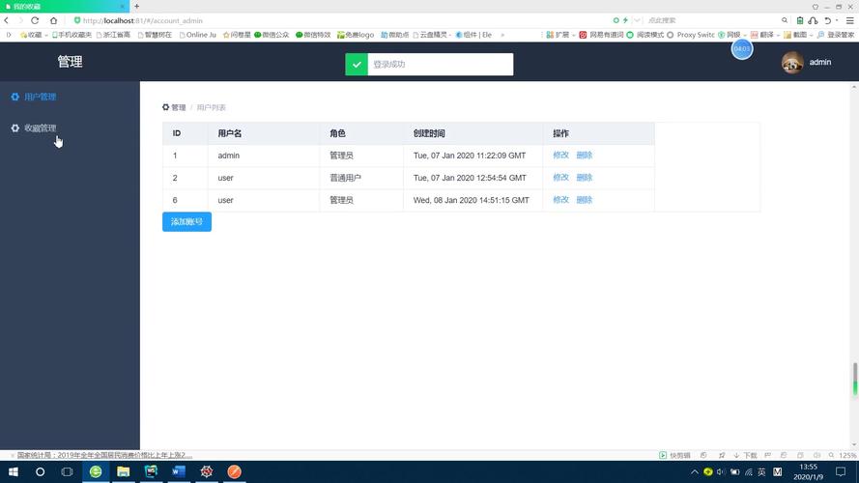Select the 我的收藏 browser tab
The image size is (859, 483).
pyautogui.click(x=64, y=6)
